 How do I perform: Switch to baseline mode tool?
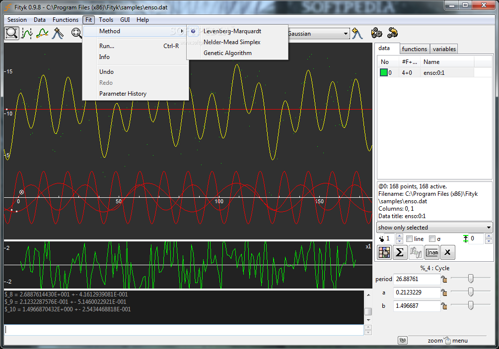click(x=42, y=33)
